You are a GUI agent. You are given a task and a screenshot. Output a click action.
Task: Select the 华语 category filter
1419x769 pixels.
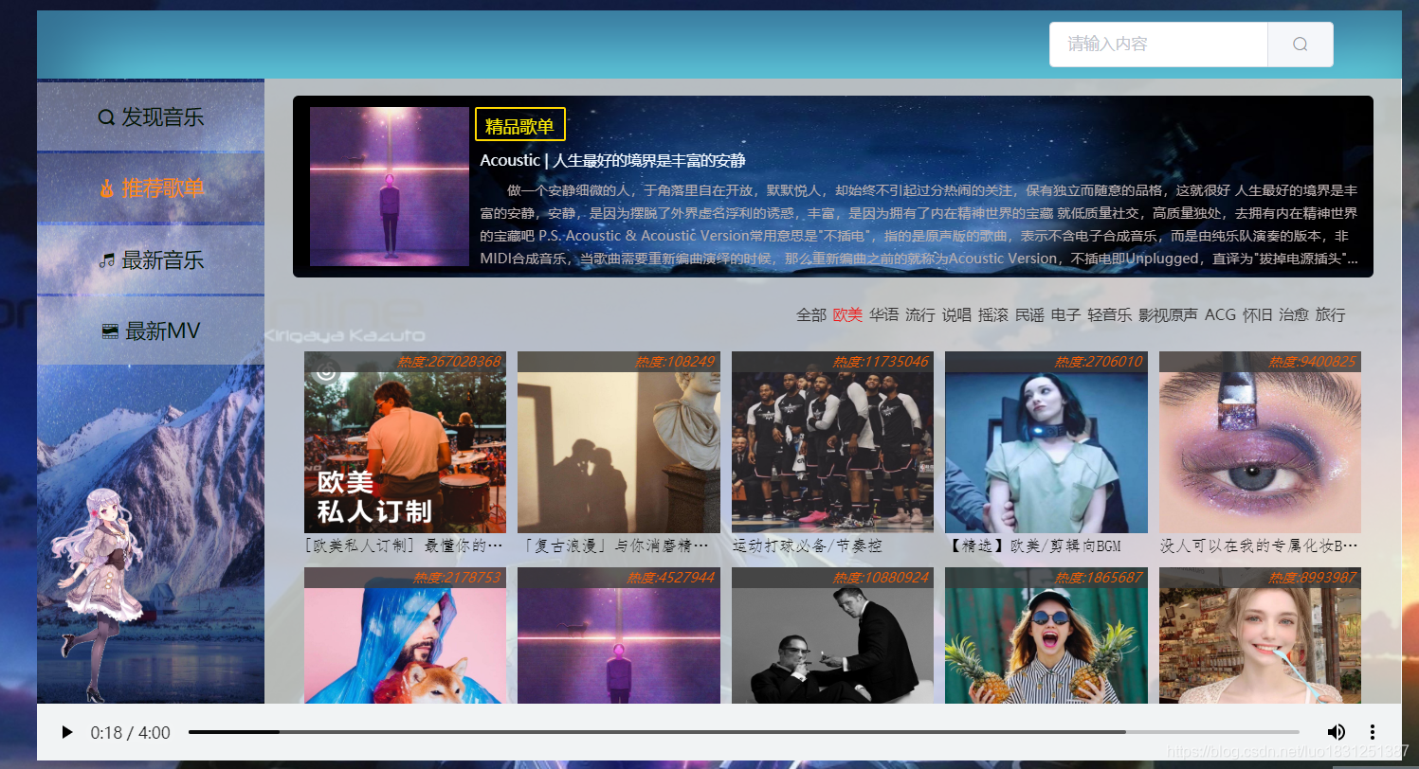point(883,314)
